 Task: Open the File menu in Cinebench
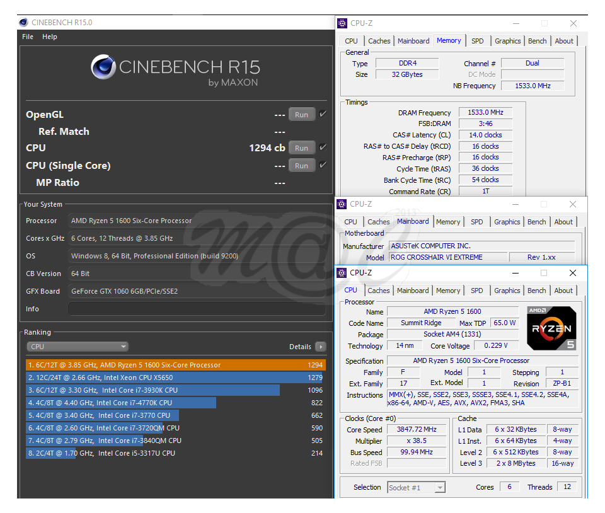27,37
